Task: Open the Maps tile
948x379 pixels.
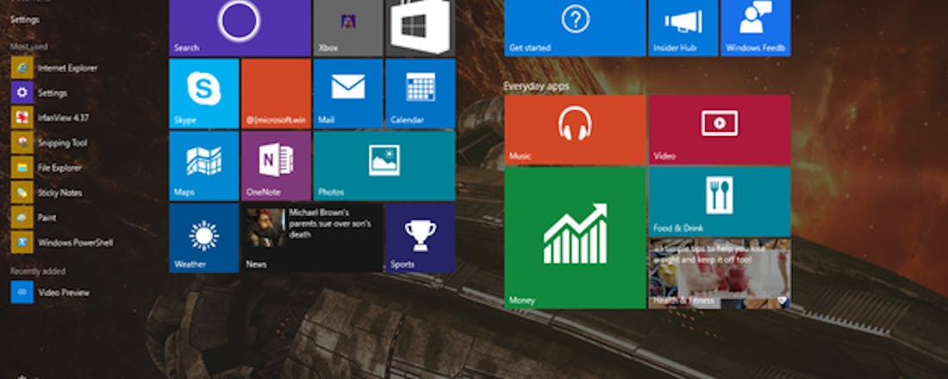Action: coord(204,165)
